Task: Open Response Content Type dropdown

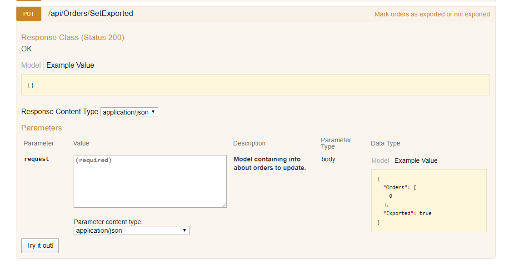Action: (x=129, y=112)
